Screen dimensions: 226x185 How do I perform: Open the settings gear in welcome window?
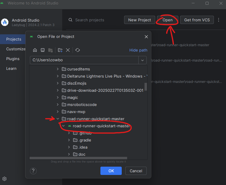pyautogui.click(x=4, y=179)
